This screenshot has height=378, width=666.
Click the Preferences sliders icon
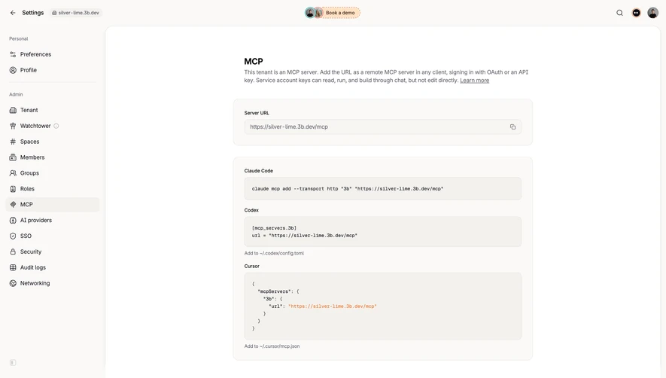tap(13, 54)
